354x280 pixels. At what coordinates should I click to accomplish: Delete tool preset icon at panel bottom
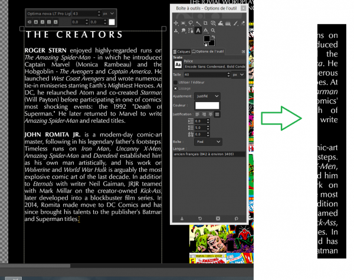click(218, 219)
